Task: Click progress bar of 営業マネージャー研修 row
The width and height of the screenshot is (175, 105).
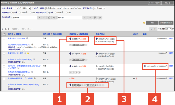Action: pyautogui.click(x=78, y=45)
